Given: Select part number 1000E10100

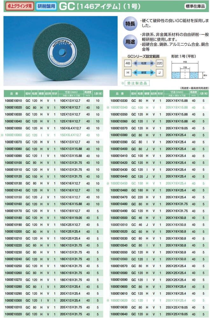Looking at the screenshot, I should click(13, 162).
